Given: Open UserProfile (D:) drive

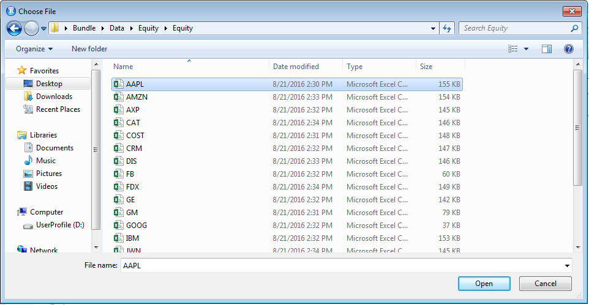Looking at the screenshot, I should click(x=60, y=225).
